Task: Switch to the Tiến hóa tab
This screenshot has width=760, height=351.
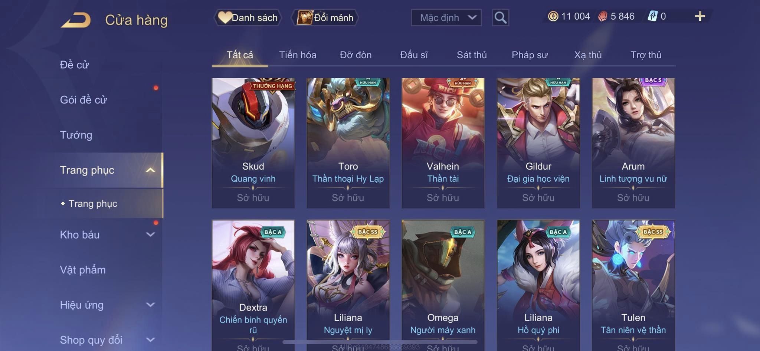Action: click(x=298, y=55)
